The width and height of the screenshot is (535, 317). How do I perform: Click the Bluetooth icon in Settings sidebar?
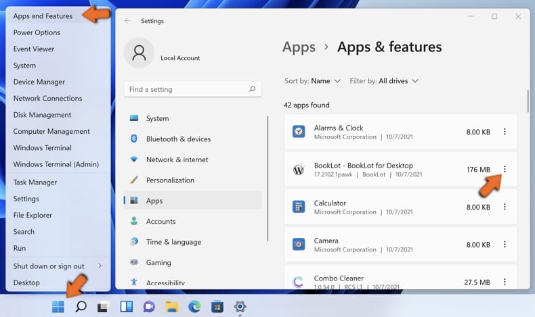tap(134, 139)
